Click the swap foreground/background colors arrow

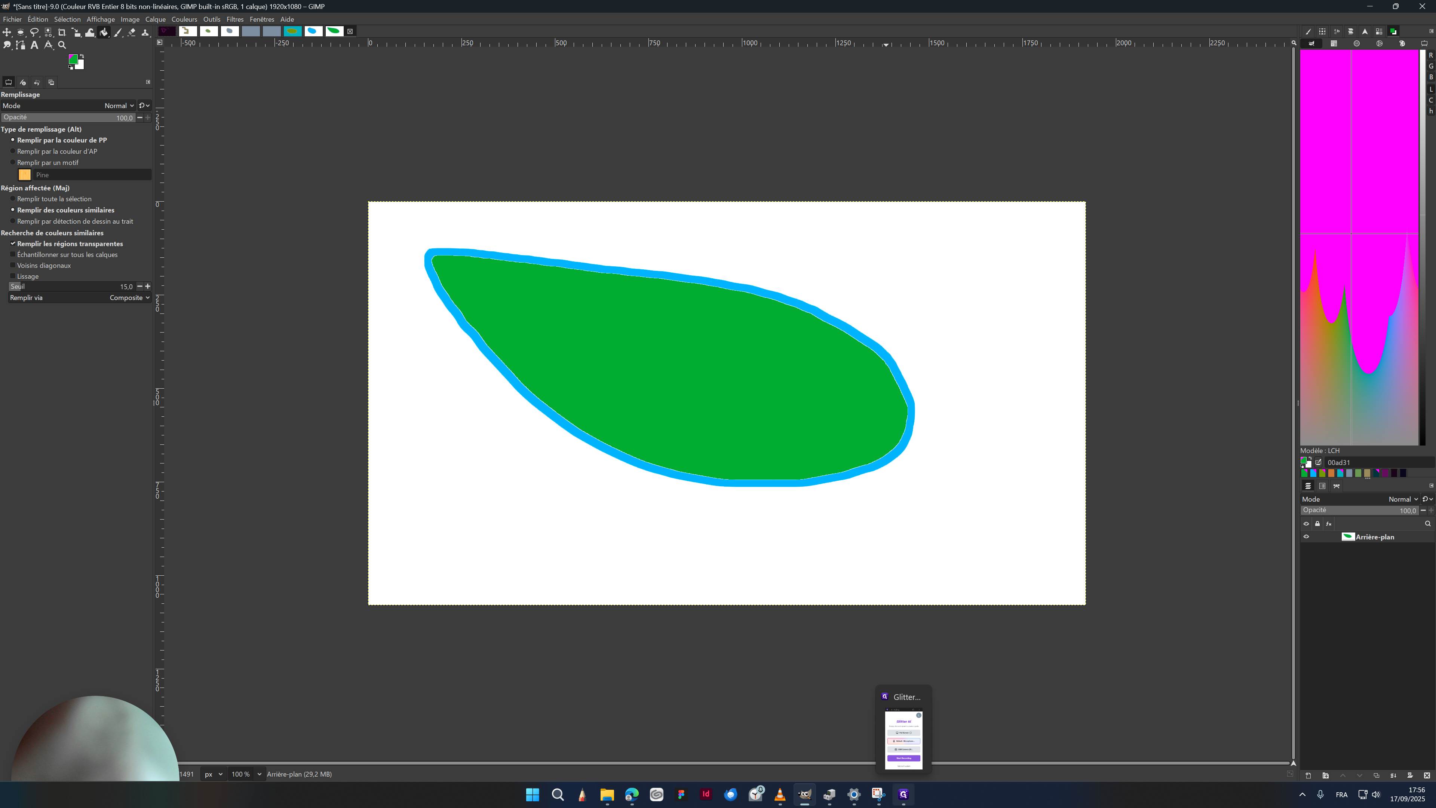coord(82,55)
